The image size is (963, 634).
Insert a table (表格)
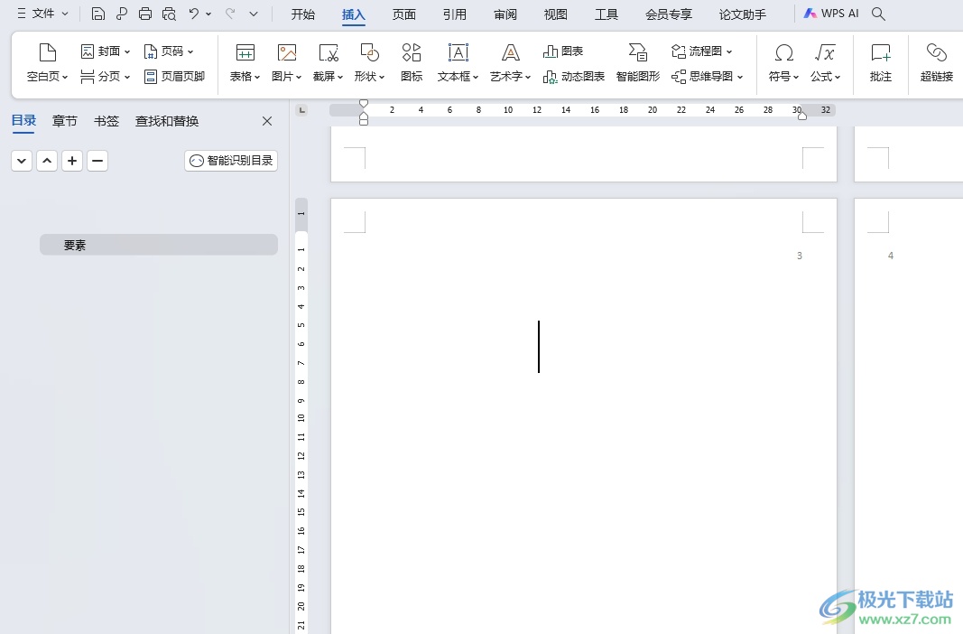(245, 62)
